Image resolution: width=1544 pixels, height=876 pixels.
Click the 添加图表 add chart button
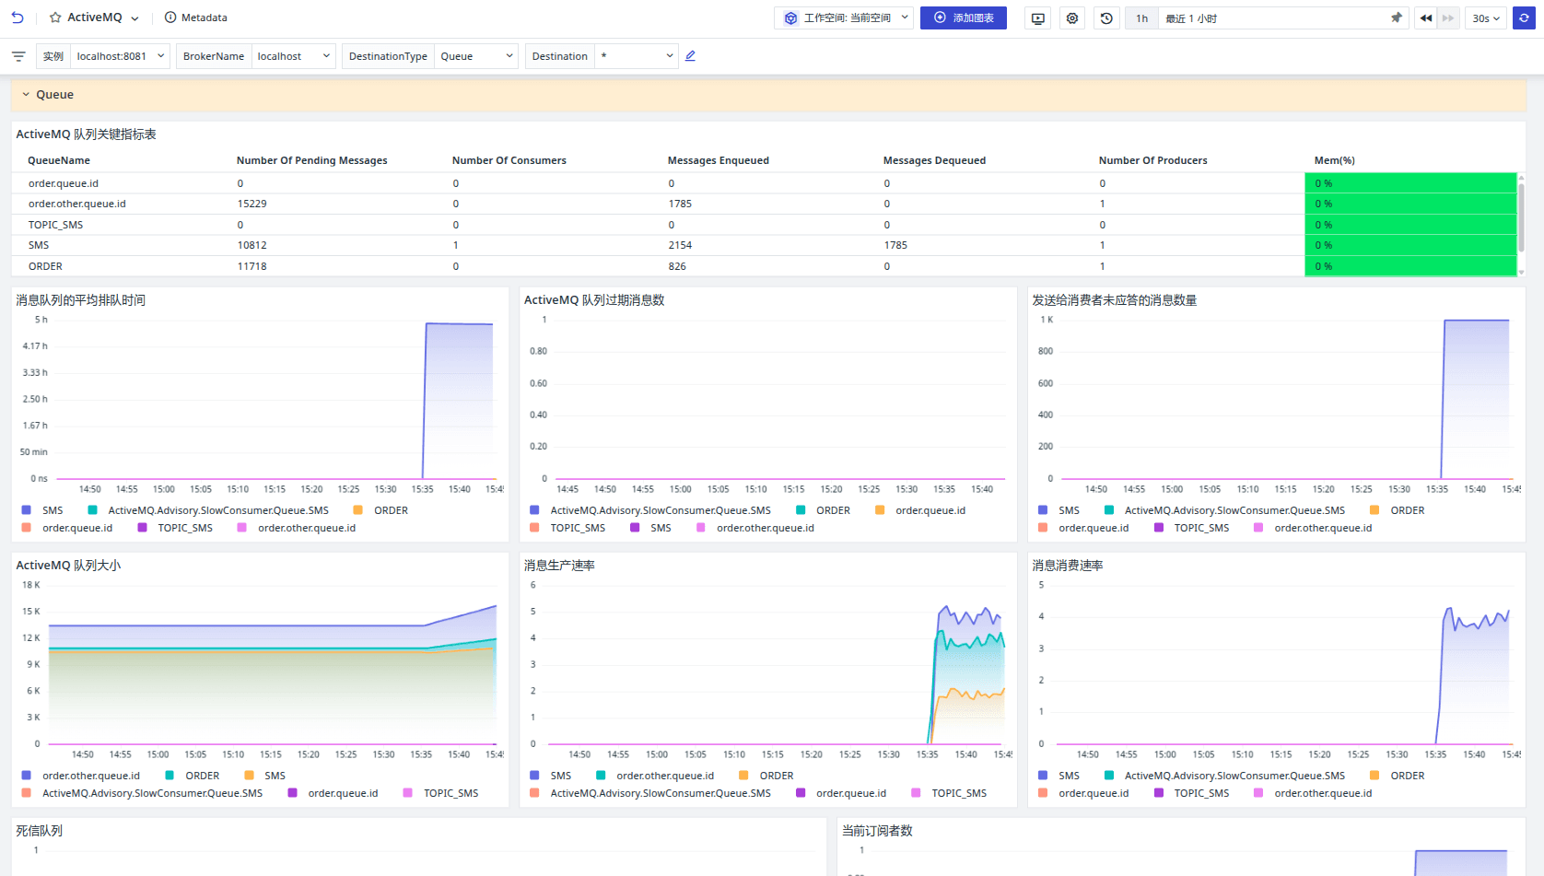tap(964, 18)
